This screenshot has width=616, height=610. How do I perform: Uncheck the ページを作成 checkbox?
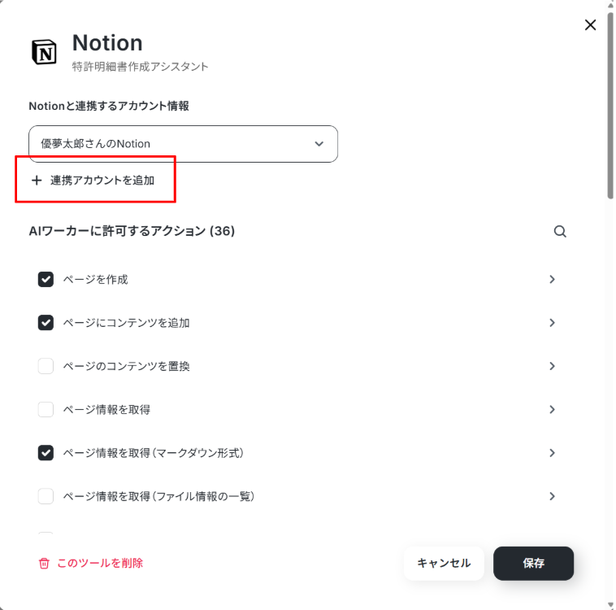pos(46,279)
